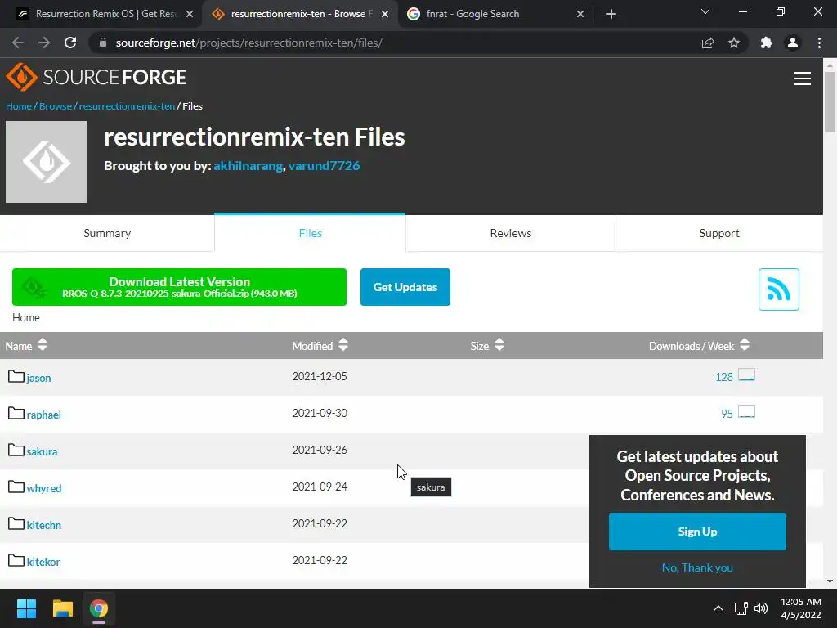This screenshot has height=628, width=837.
Task: Click the share page icon in address bar
Action: (708, 43)
